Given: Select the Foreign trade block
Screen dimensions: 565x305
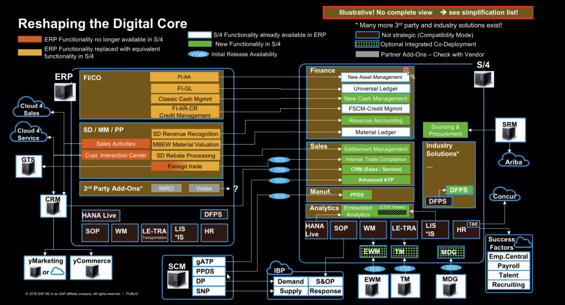Looking at the screenshot, I should (185, 166).
